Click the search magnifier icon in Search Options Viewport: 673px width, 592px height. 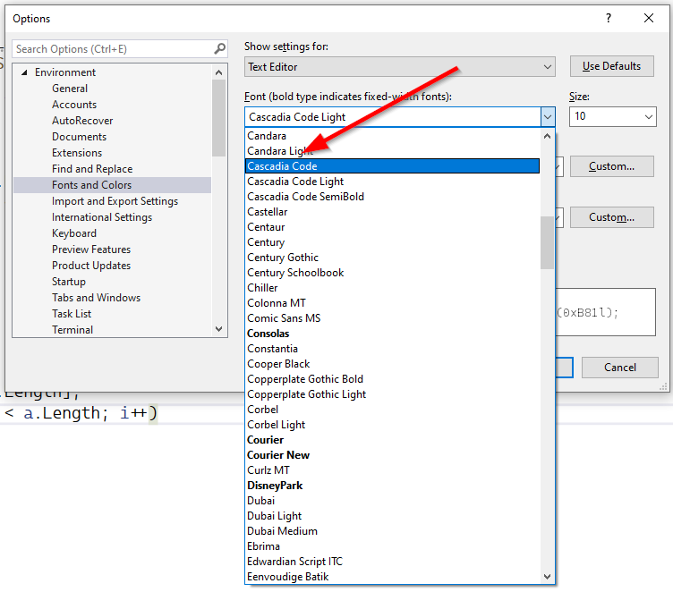pyautogui.click(x=220, y=49)
